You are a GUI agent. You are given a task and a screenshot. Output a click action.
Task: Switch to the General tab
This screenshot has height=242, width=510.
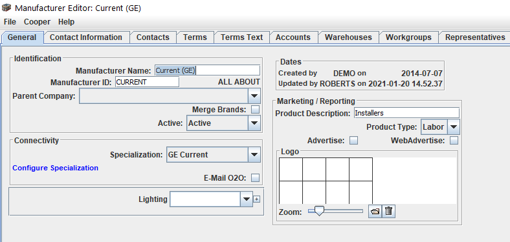(22, 37)
